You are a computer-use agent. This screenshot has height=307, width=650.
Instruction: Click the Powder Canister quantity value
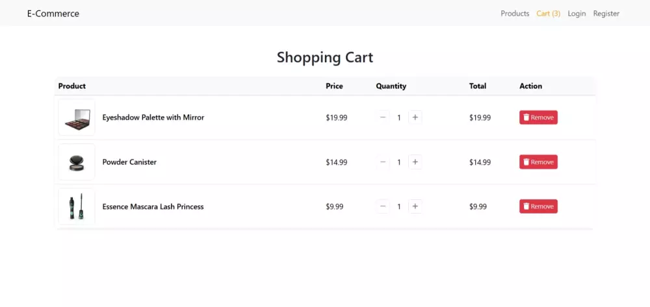pyautogui.click(x=399, y=162)
